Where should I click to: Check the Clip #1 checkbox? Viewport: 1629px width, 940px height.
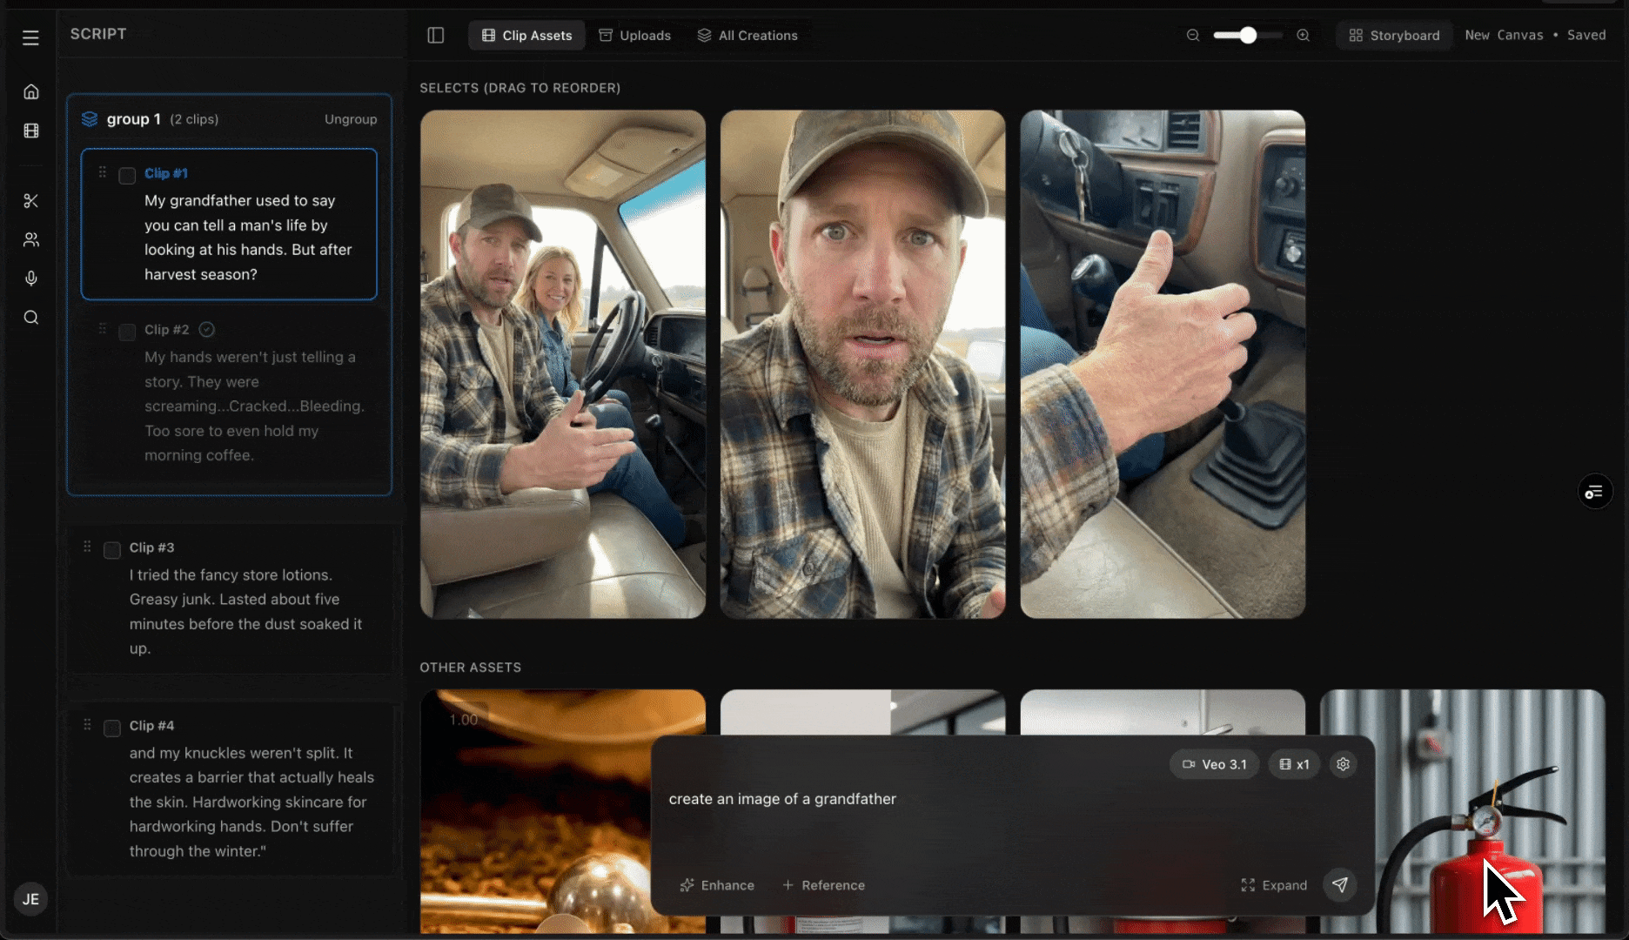(x=127, y=176)
